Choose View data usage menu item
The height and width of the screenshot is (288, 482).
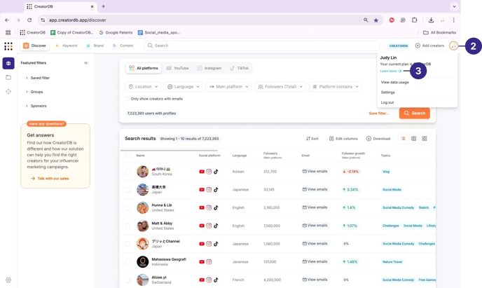pyautogui.click(x=394, y=83)
